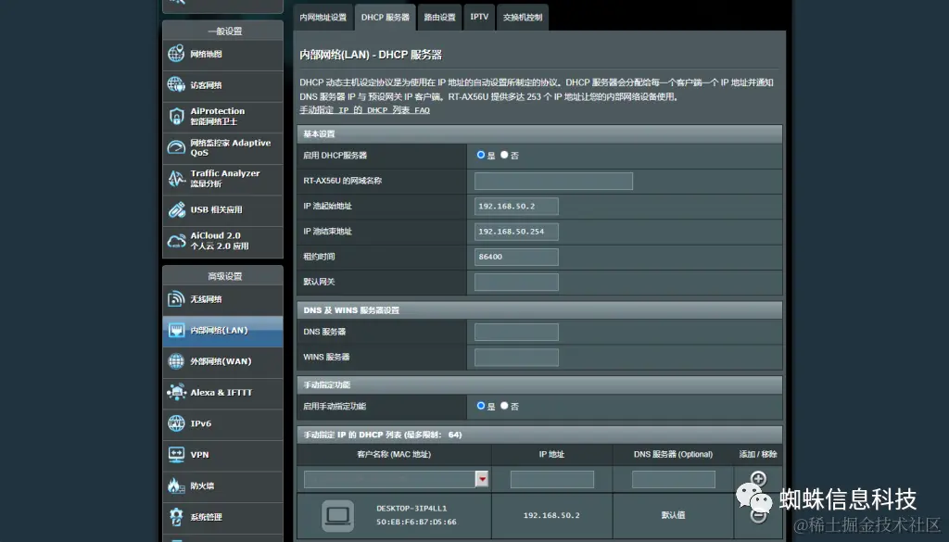
Task: Open USB 相关应用 icon
Action: (176, 210)
